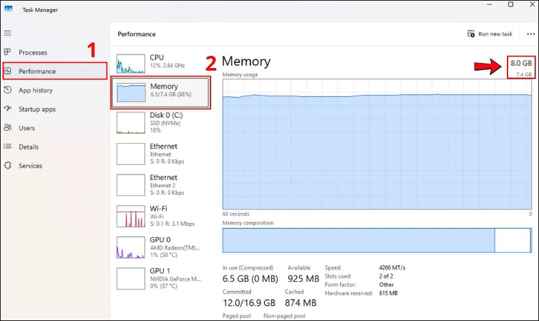Select GPU 0 AMD Radeon graph thumbnail
This screenshot has height=321, width=539.
(131, 247)
